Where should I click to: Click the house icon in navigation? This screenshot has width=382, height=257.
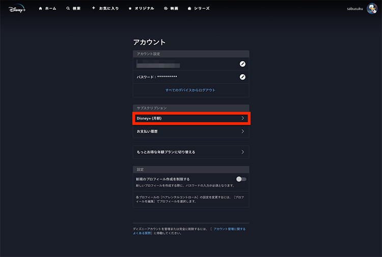click(40, 9)
